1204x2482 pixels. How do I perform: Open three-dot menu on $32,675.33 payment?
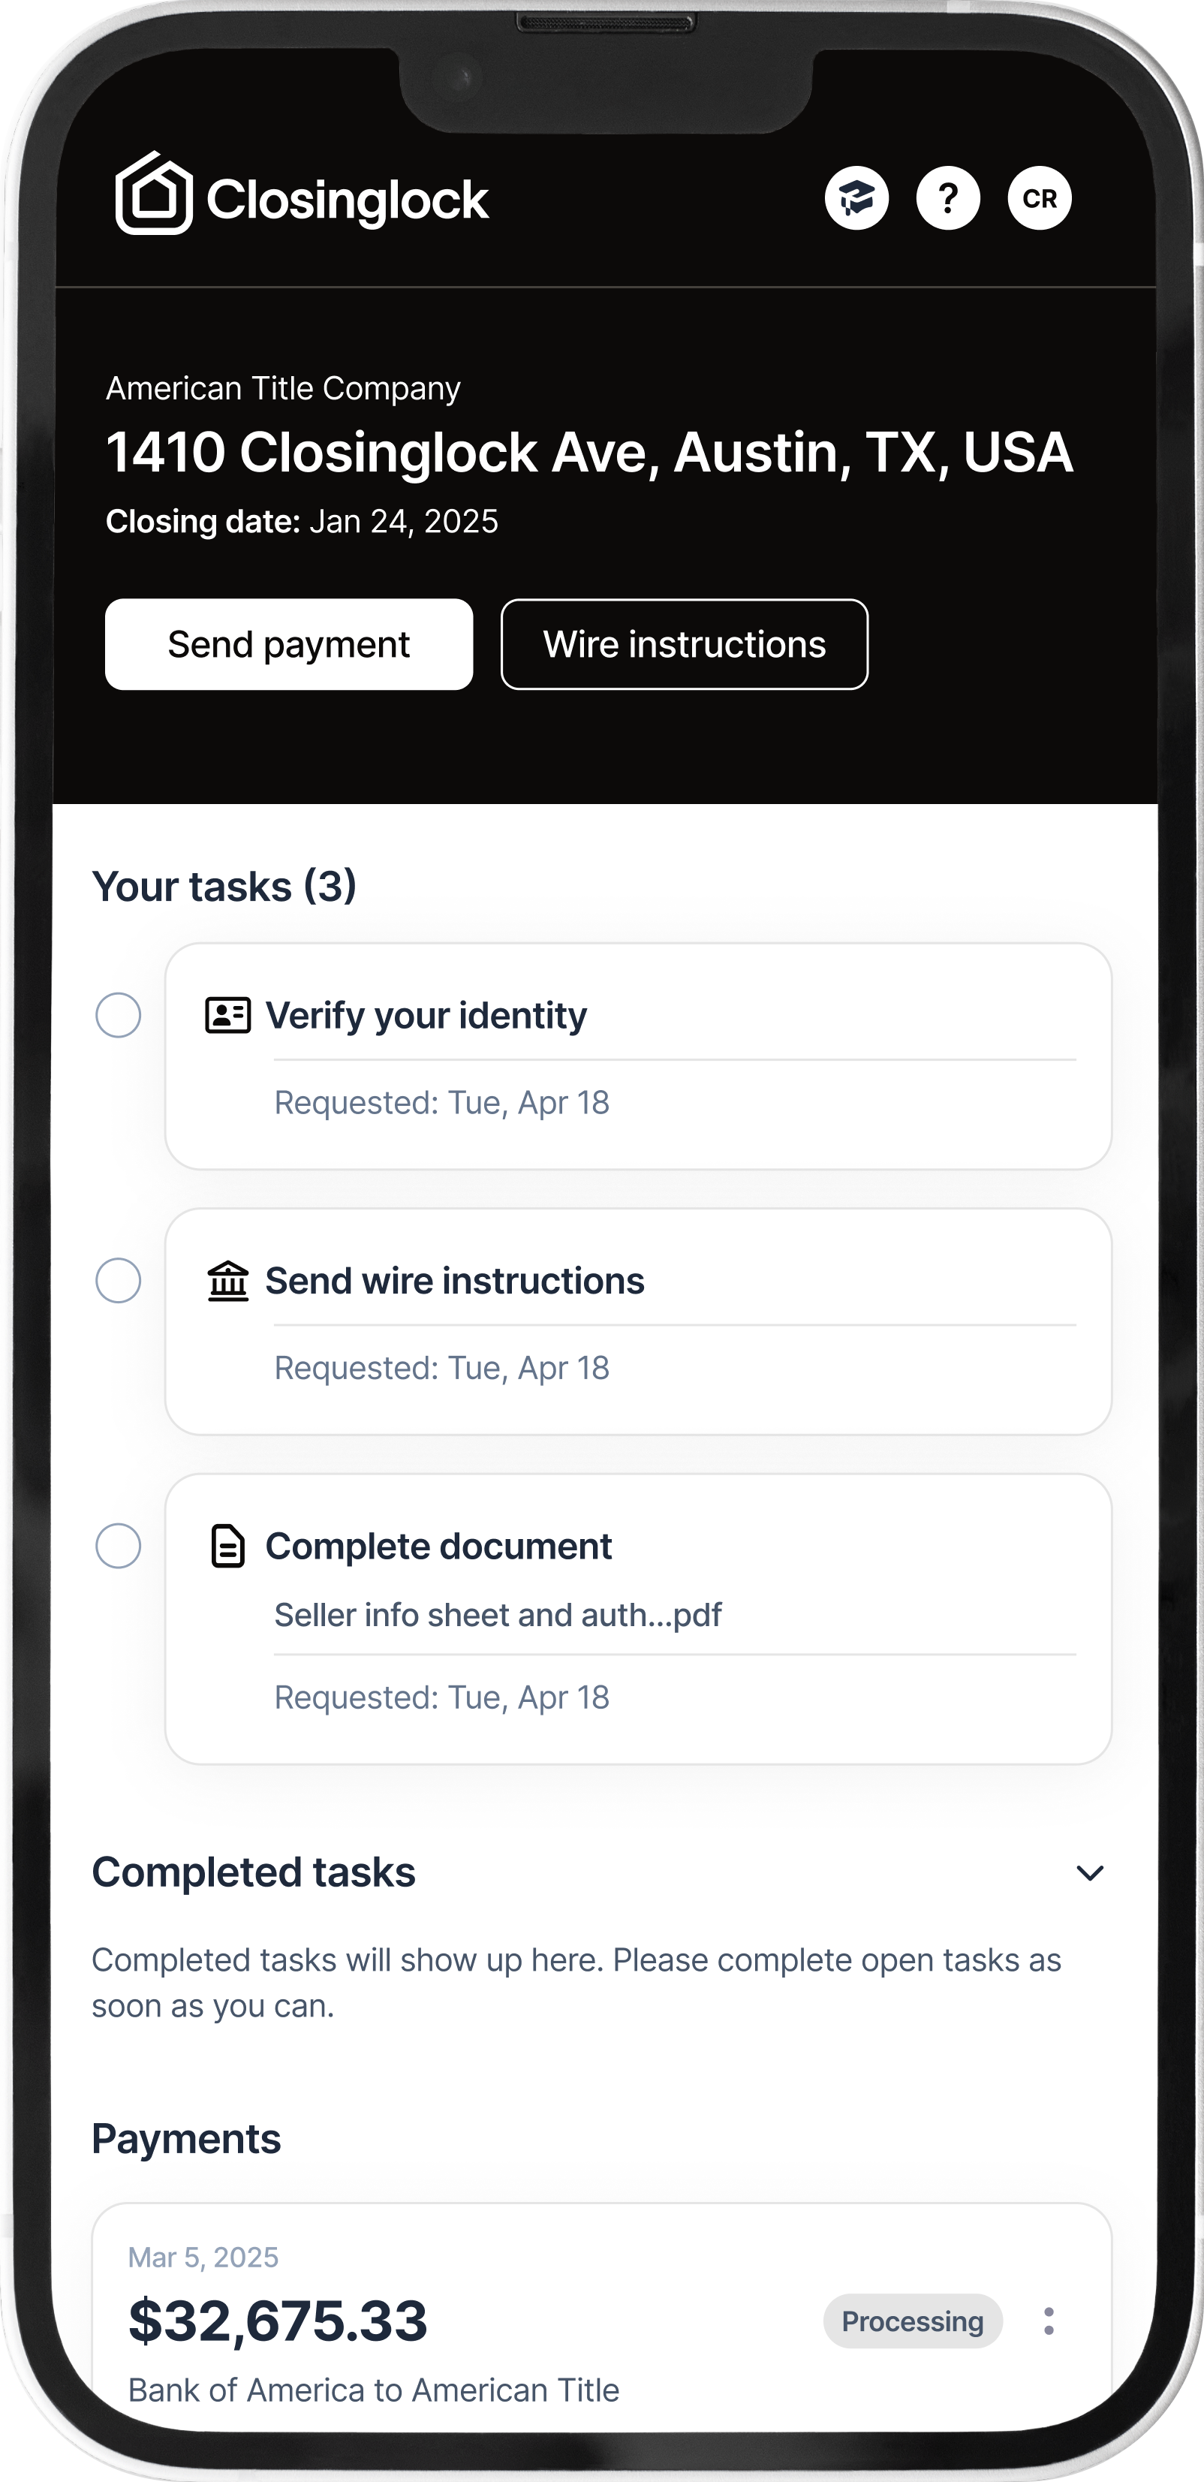pos(1049,2321)
